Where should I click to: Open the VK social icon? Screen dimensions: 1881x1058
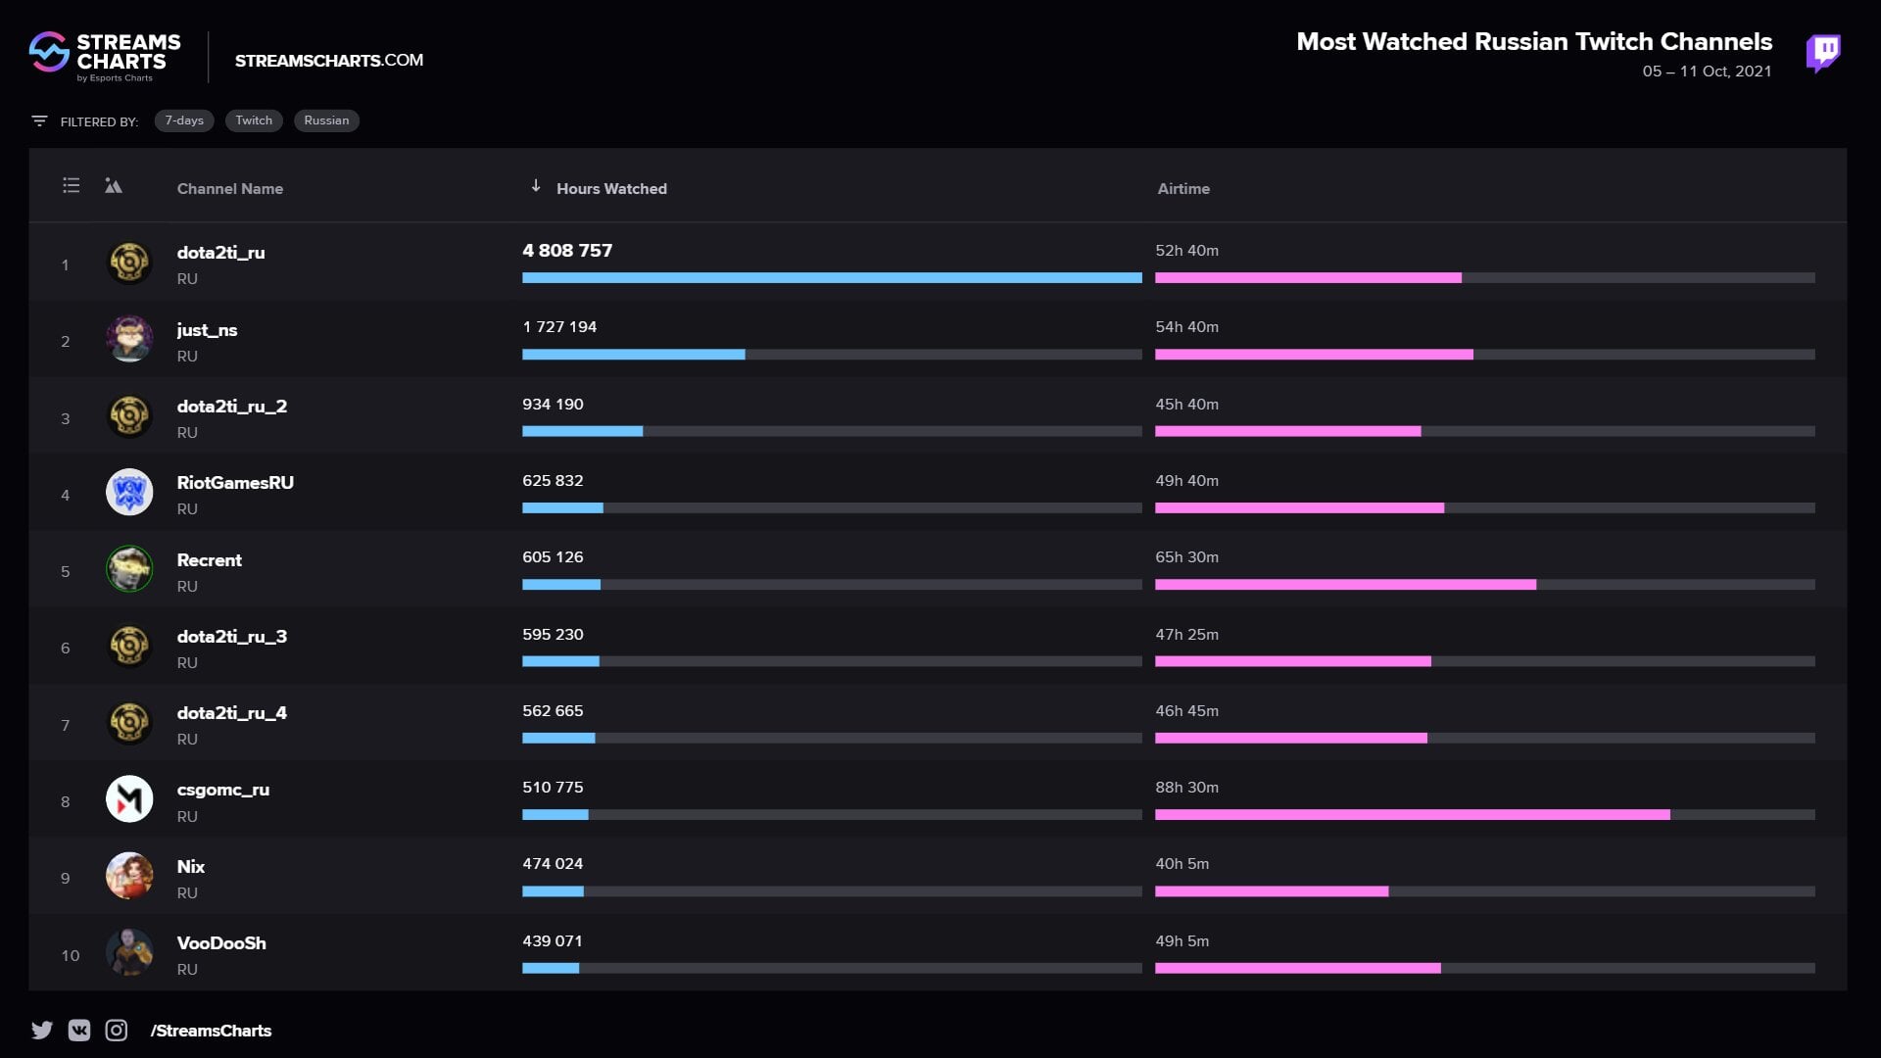(x=79, y=1030)
